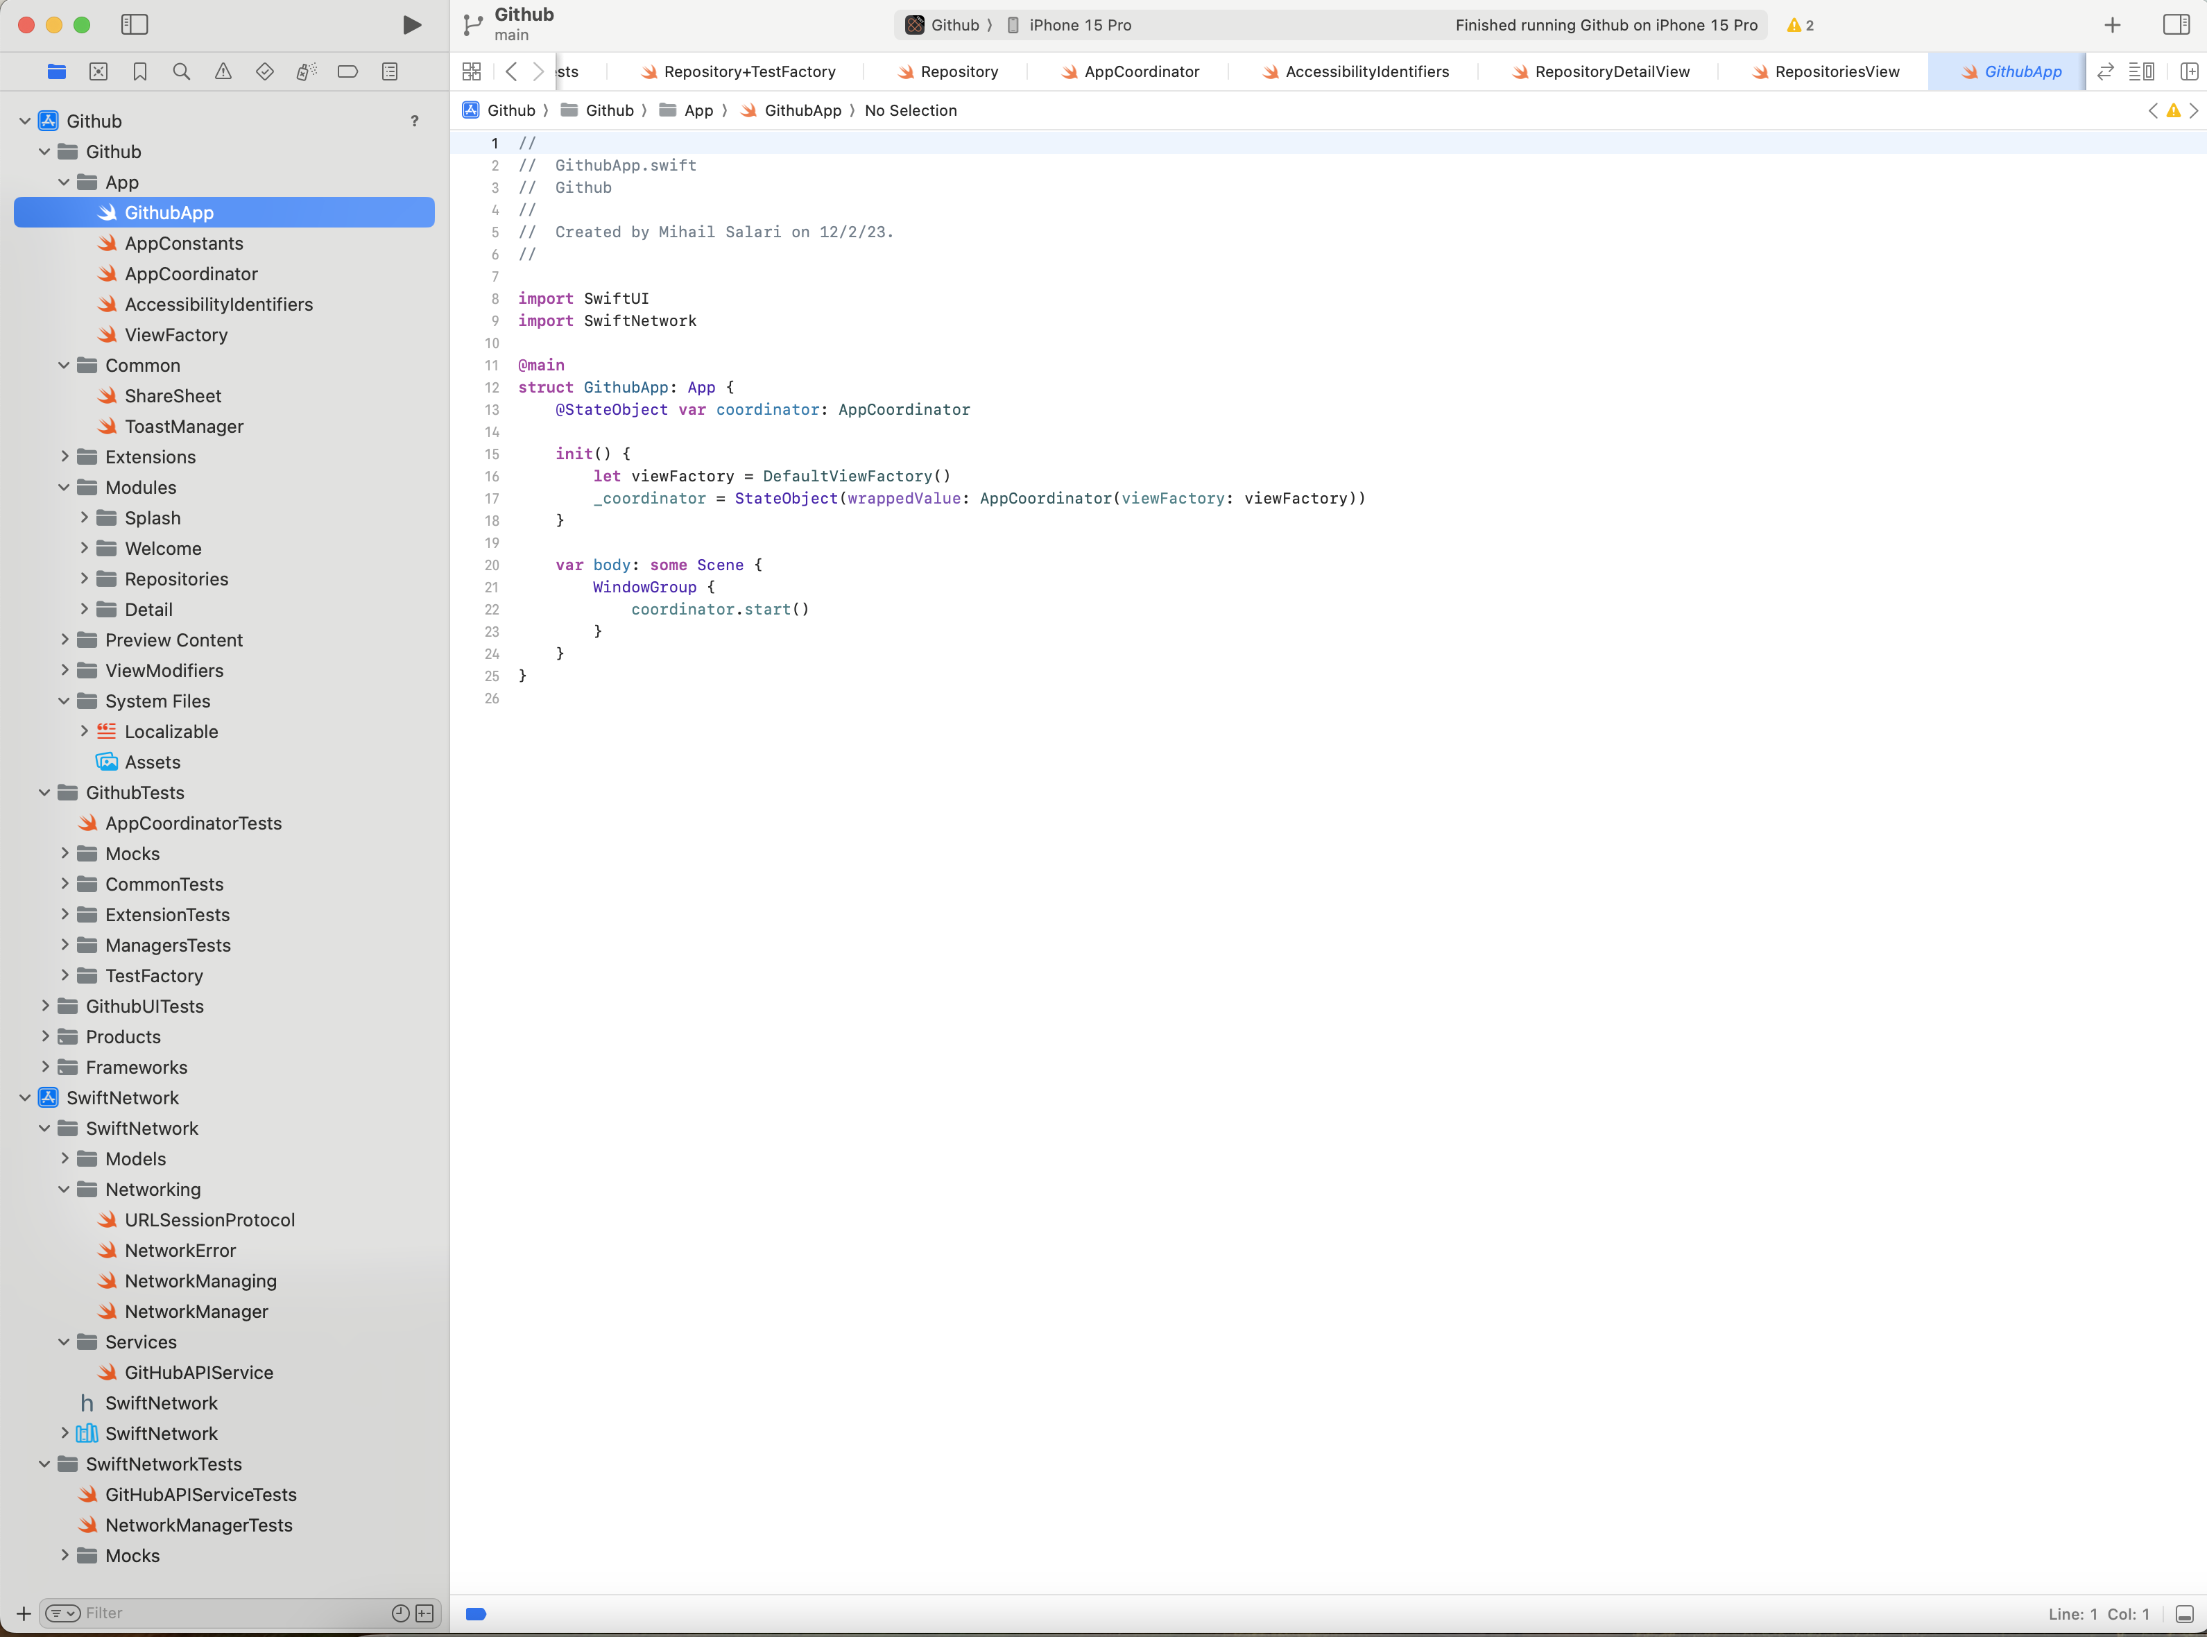Open the Breakpoint navigator icon

347,71
